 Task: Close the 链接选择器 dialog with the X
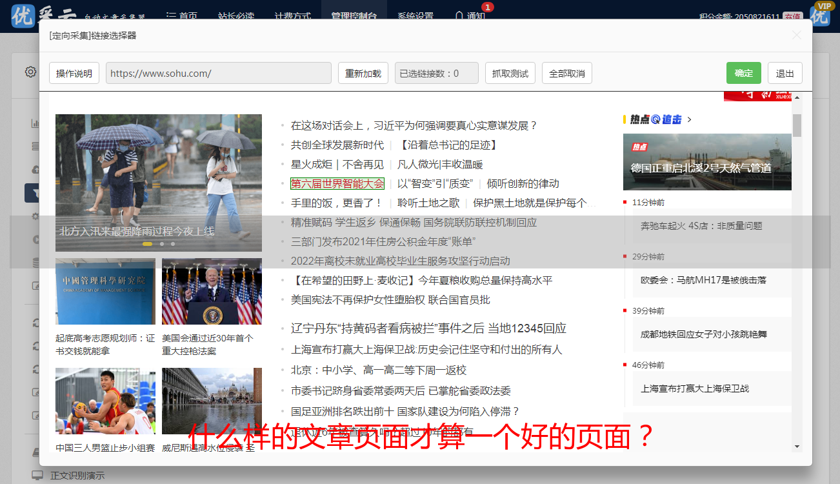click(797, 35)
